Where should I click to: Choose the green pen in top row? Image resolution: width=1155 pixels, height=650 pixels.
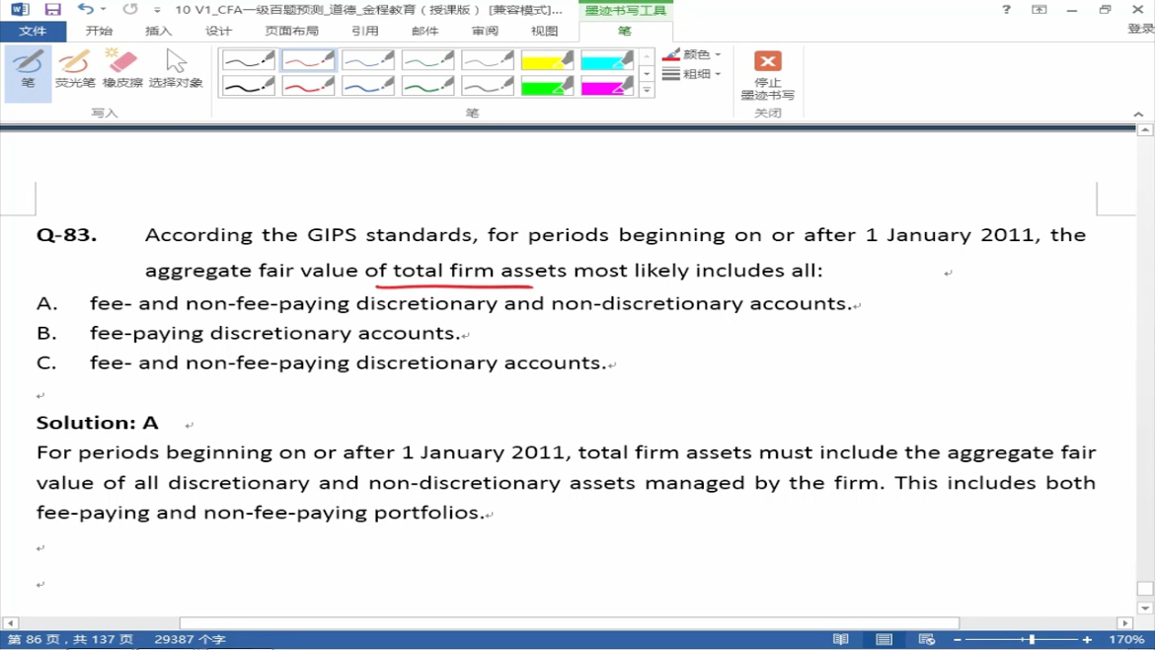click(x=427, y=60)
